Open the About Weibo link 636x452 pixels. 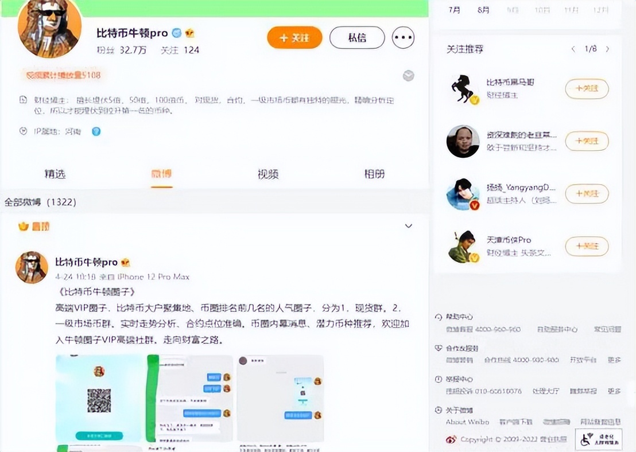467,422
